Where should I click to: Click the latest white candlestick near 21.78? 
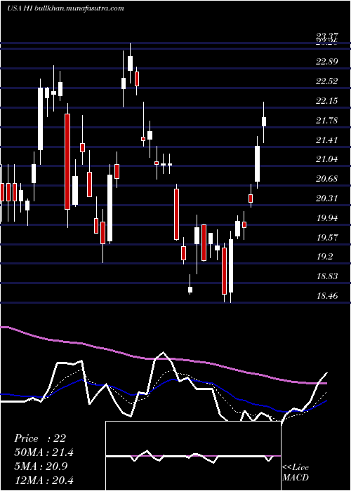[264, 121]
